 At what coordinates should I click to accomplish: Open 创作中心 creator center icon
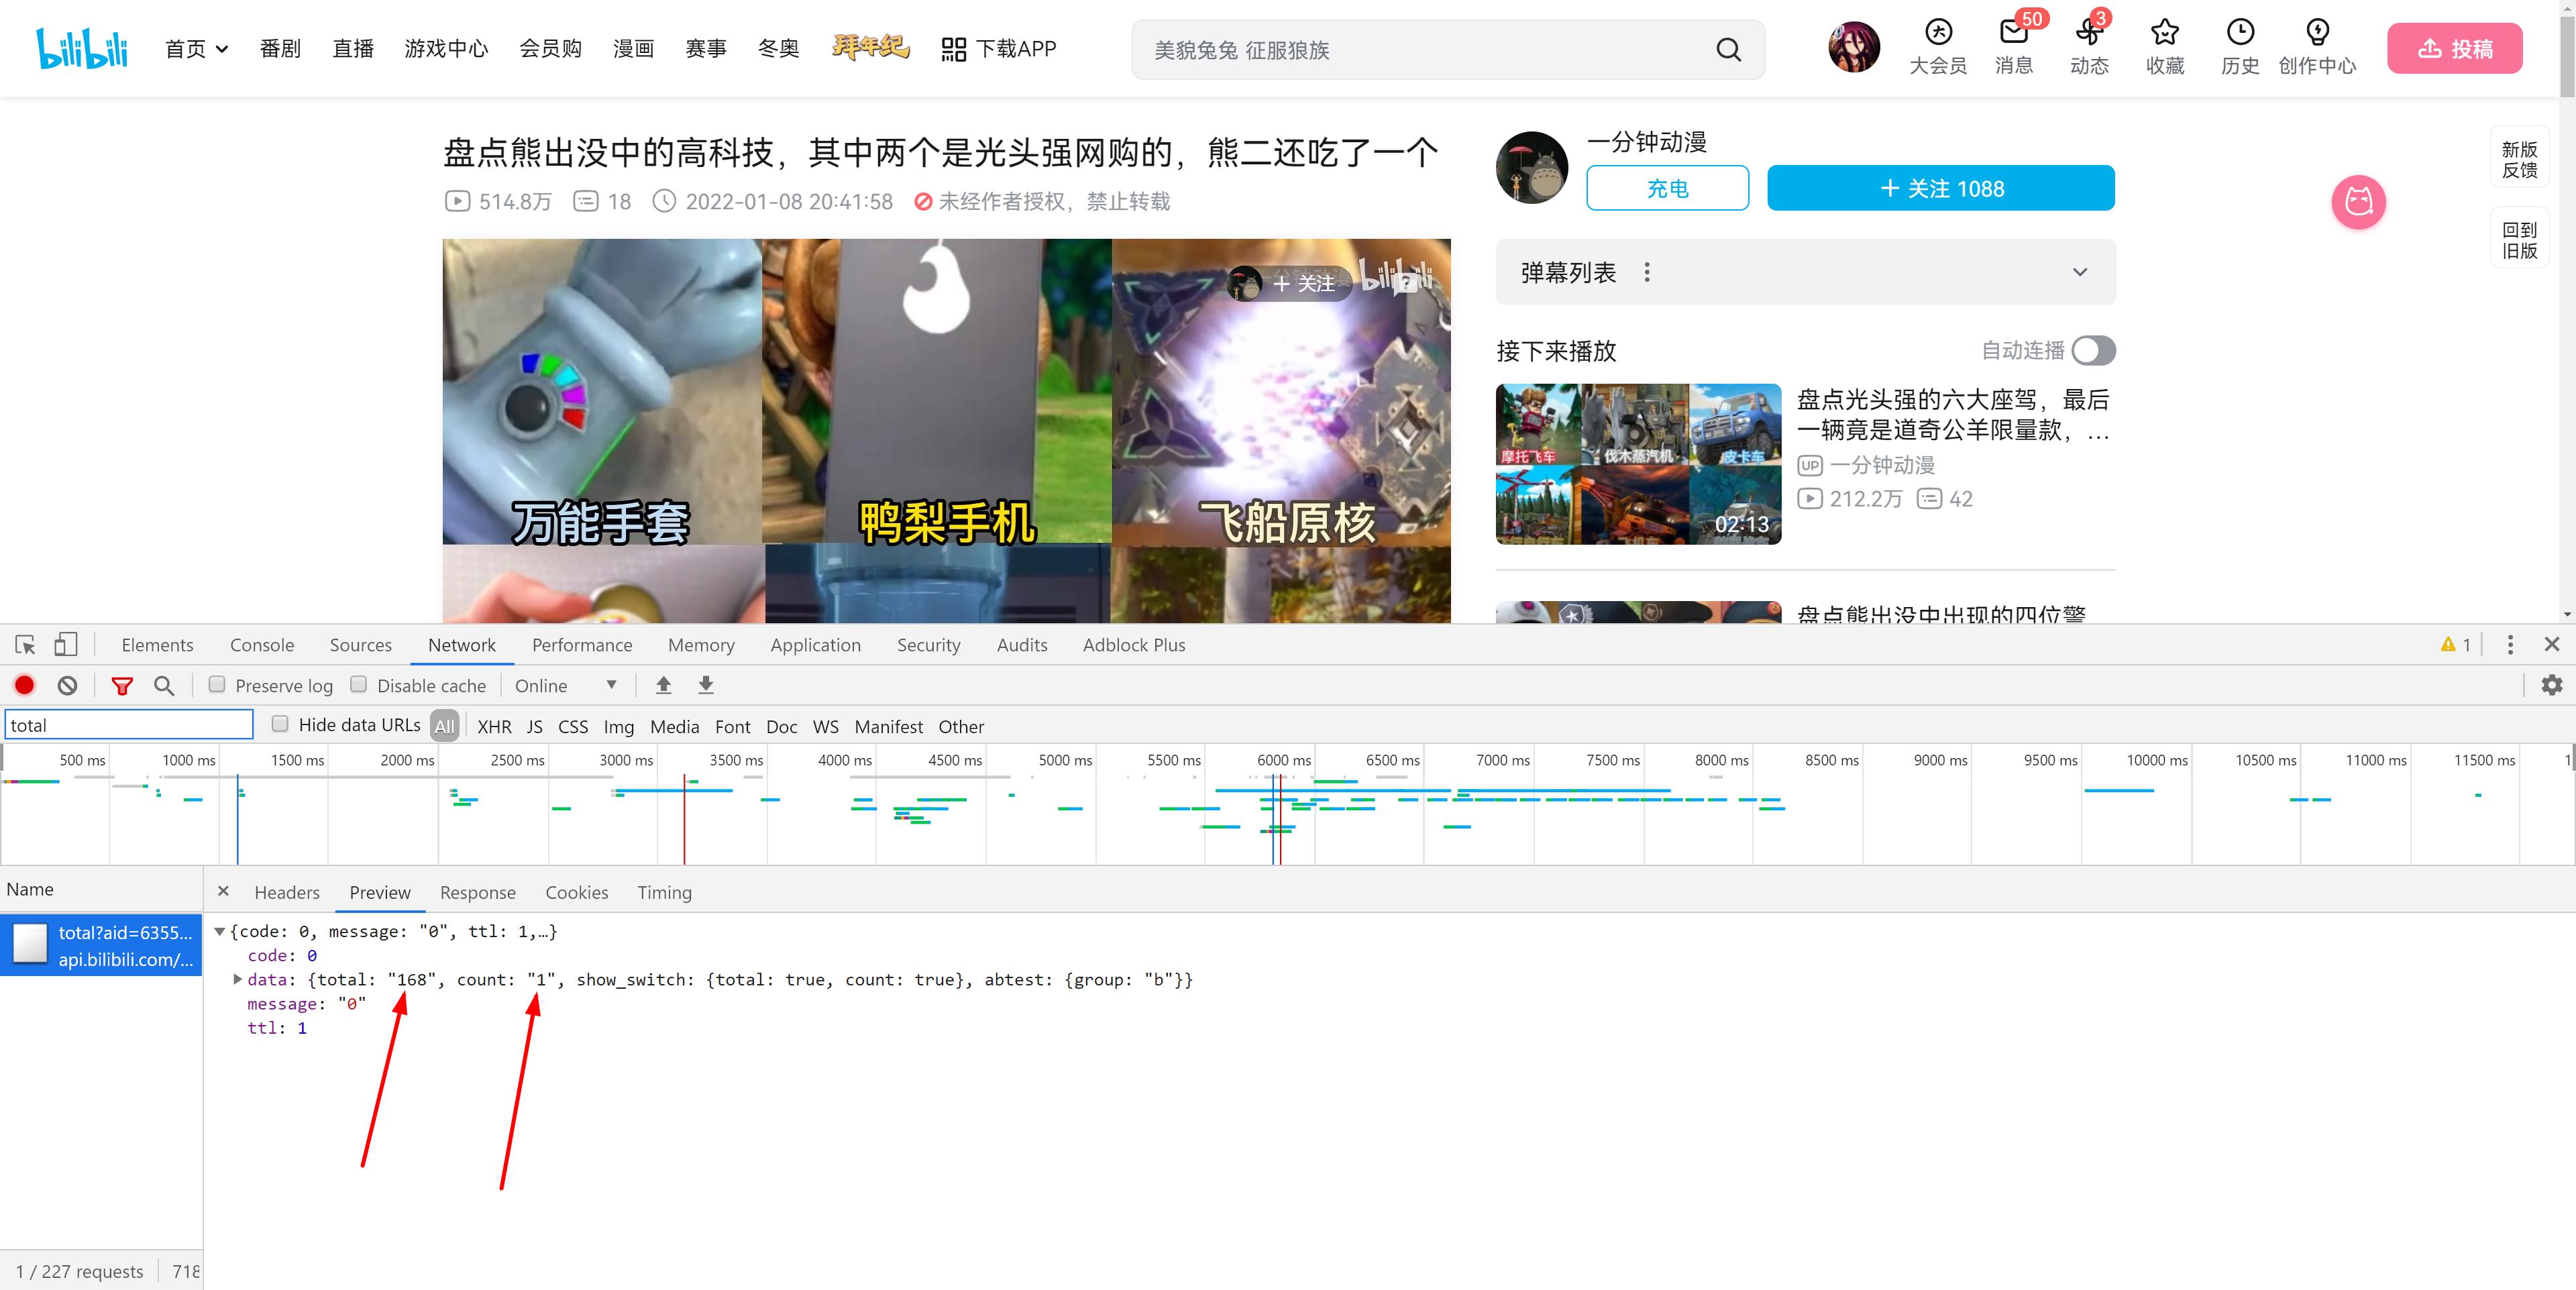[2317, 47]
